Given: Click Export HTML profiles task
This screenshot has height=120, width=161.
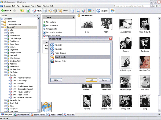Looking at the screenshot, I should click(54, 32).
